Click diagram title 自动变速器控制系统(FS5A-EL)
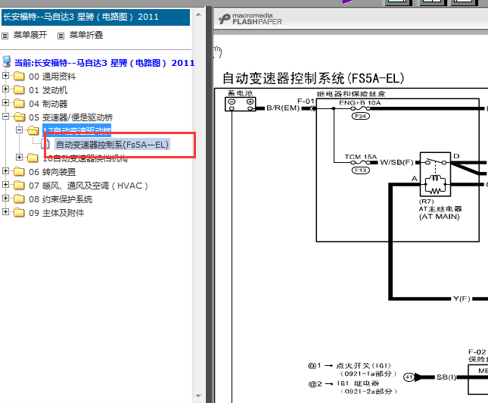The width and height of the screenshot is (488, 403). point(313,78)
